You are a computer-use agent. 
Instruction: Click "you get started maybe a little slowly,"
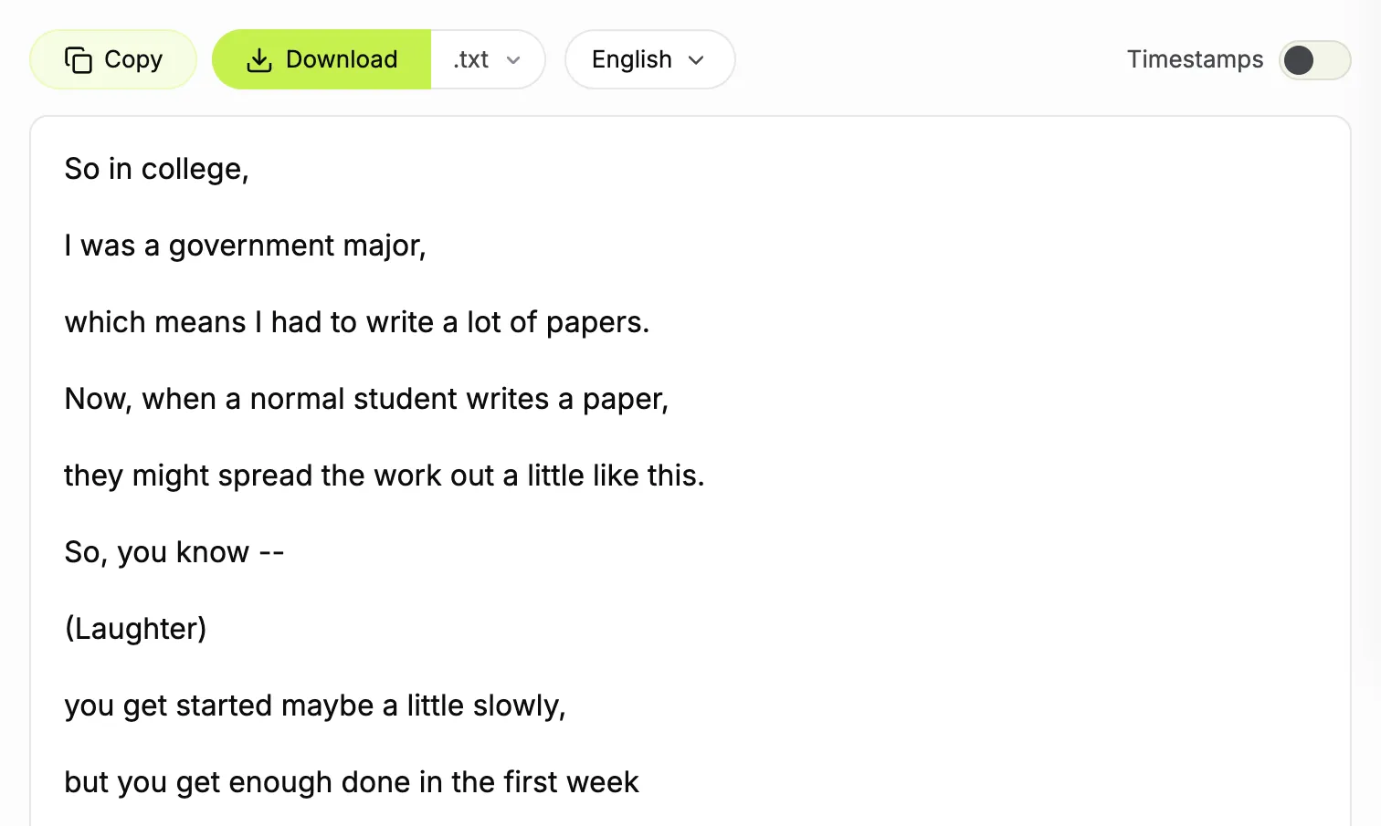(x=315, y=706)
